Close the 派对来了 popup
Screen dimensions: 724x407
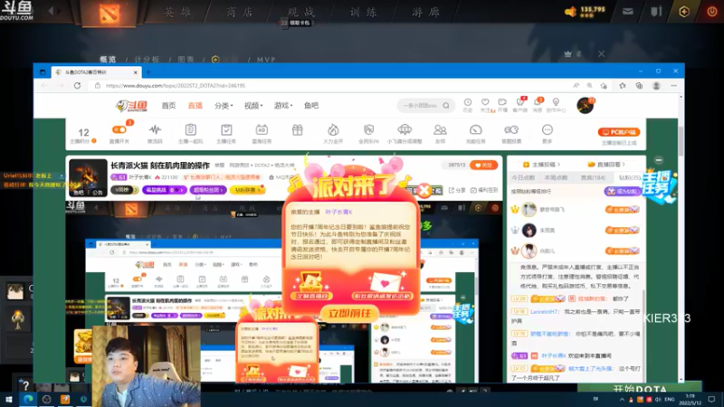click(424, 190)
